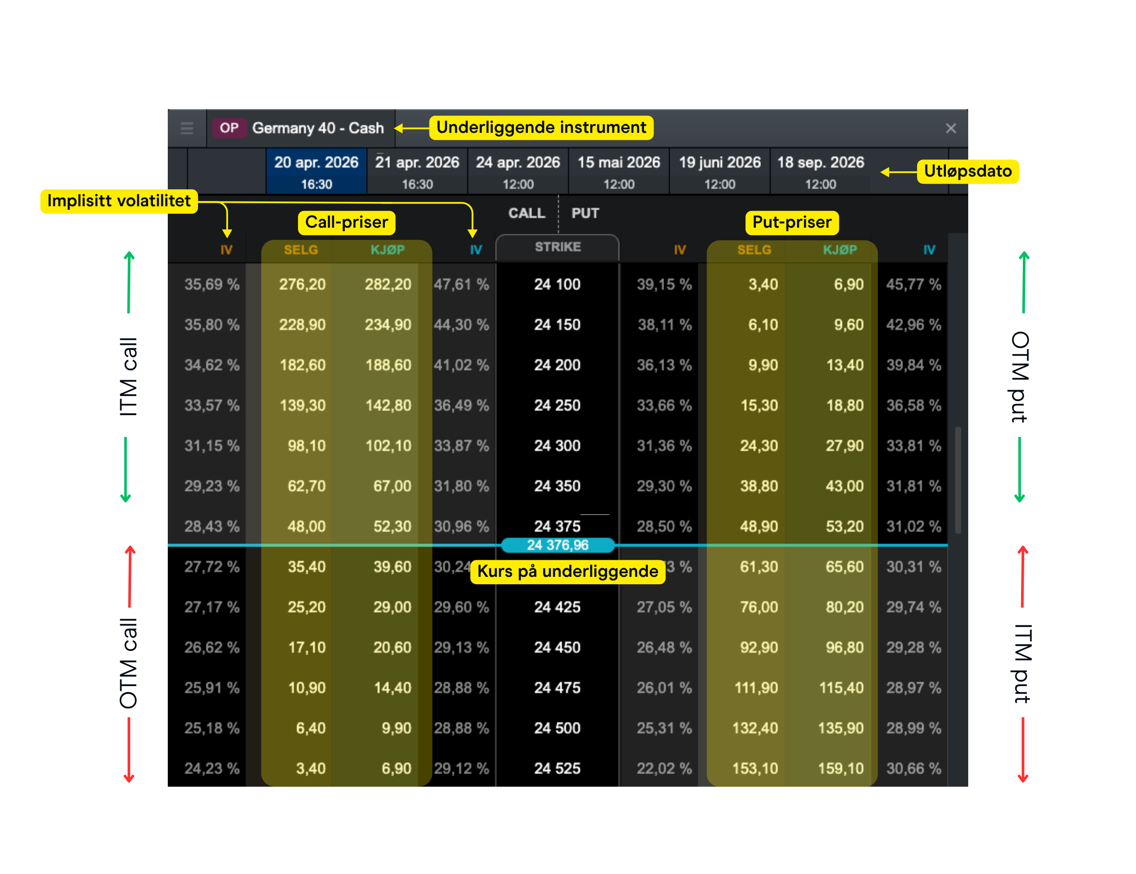Click call buy price 29,00
1136x874 pixels.
tap(392, 607)
